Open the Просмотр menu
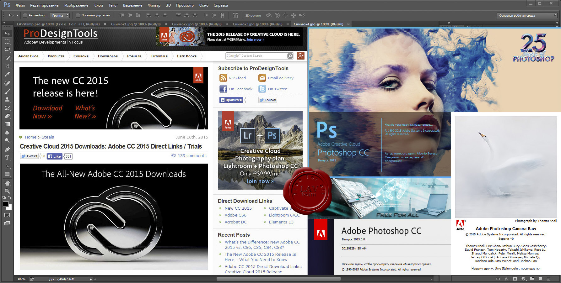The height and width of the screenshot is (283, 561). click(185, 5)
